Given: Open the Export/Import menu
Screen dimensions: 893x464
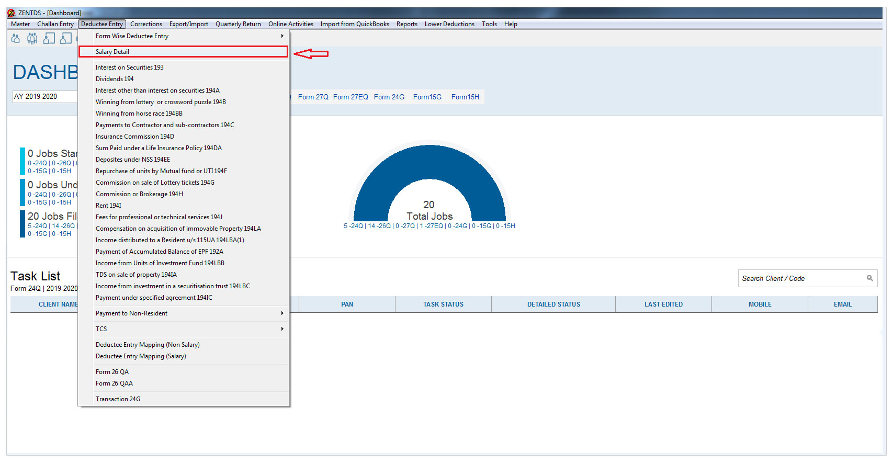Looking at the screenshot, I should (188, 24).
